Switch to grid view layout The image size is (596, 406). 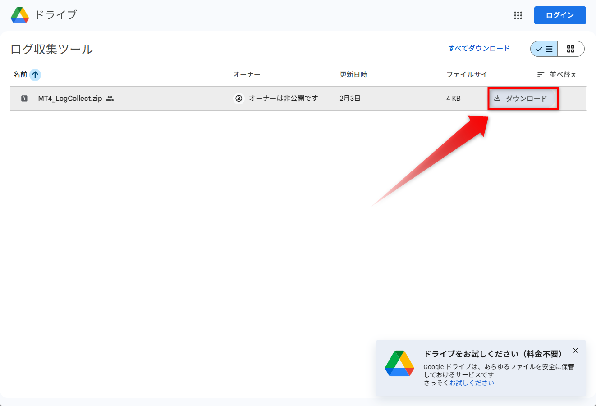(571, 49)
